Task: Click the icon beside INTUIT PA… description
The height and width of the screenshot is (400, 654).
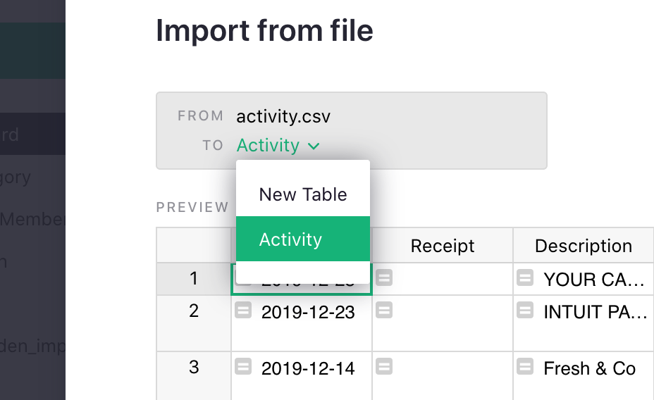Action: 525,310
